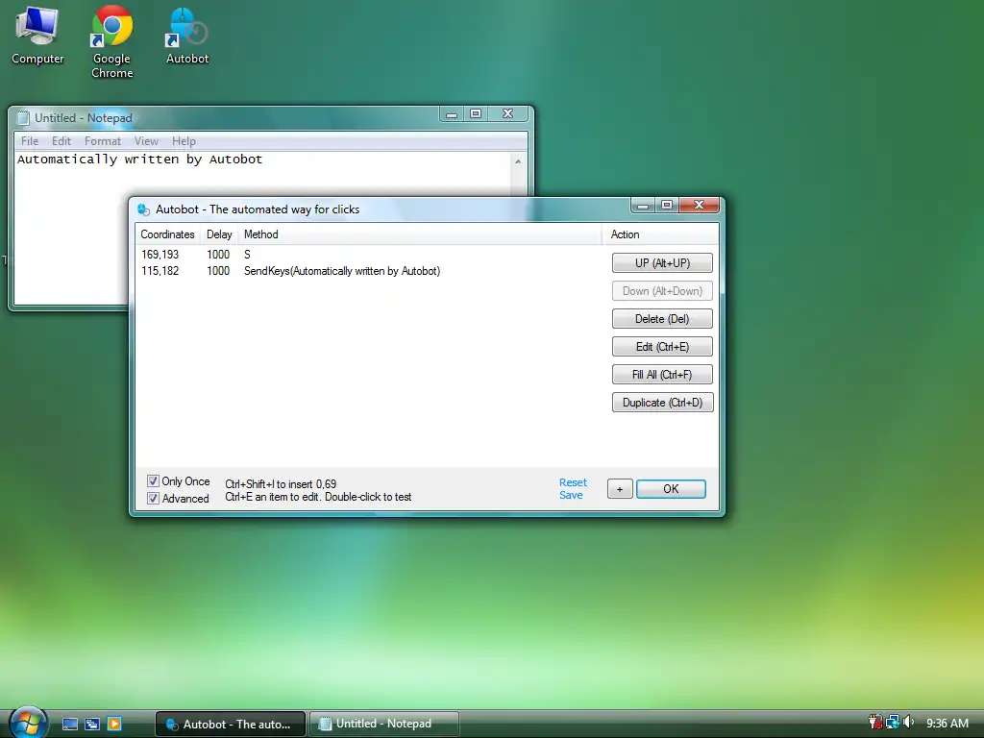Click the Fill All (Ctrl+F) button
Image resolution: width=984 pixels, height=738 pixels.
click(x=662, y=375)
